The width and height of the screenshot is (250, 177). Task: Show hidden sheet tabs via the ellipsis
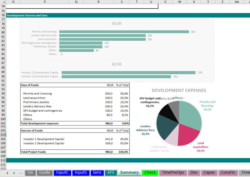(x=21, y=173)
